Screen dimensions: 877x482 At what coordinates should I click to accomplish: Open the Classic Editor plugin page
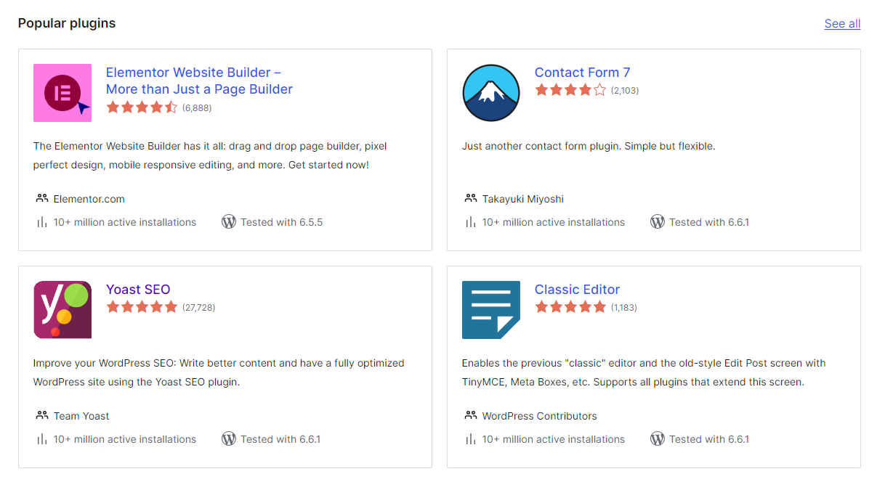point(577,289)
